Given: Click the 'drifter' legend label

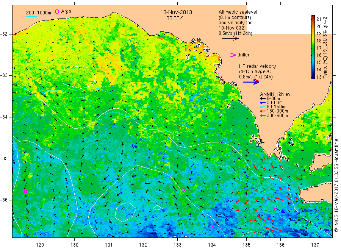Looking at the screenshot, I should pyautogui.click(x=243, y=55).
